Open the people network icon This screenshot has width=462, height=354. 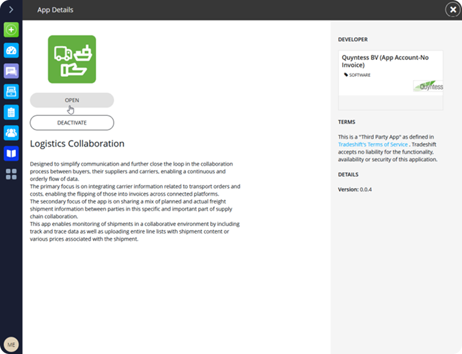click(x=11, y=133)
